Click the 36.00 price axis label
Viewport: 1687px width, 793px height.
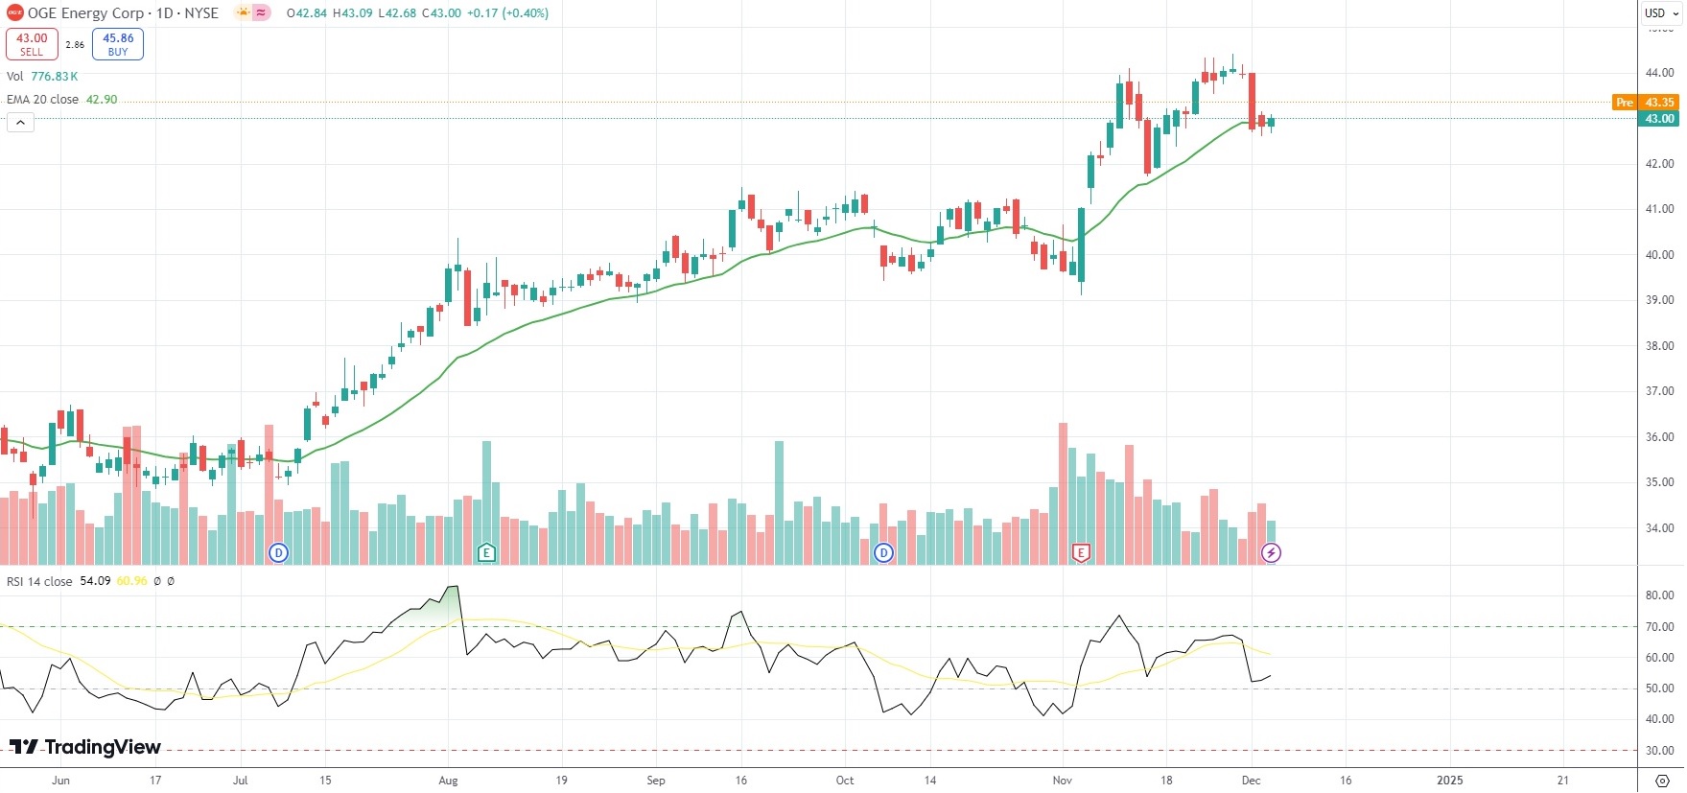[1660, 437]
